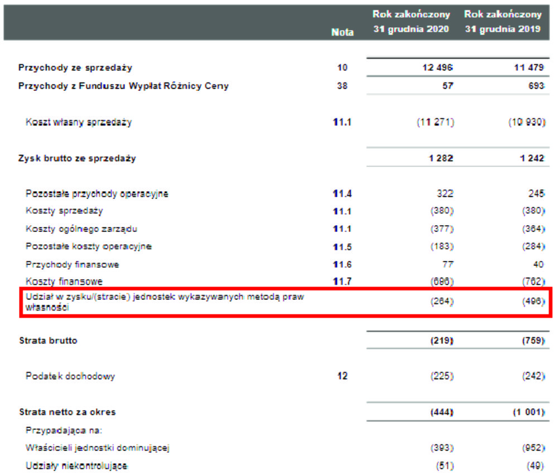Click the net loss value (1 001)
The width and height of the screenshot is (555, 475).
coord(529,412)
